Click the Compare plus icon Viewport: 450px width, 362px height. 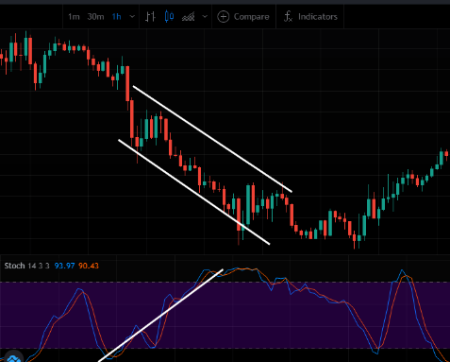coord(224,17)
